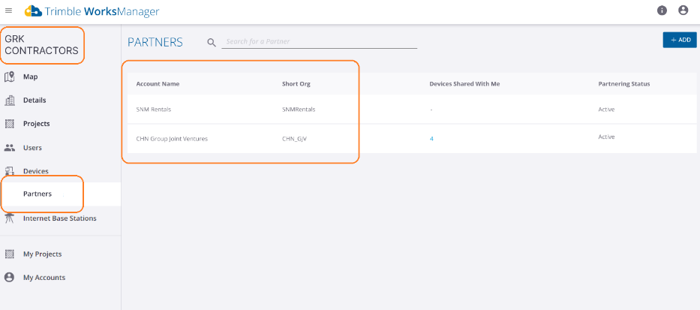Viewport: 700px width, 310px height.
Task: Click the My Accounts person icon
Action: [x=9, y=278]
